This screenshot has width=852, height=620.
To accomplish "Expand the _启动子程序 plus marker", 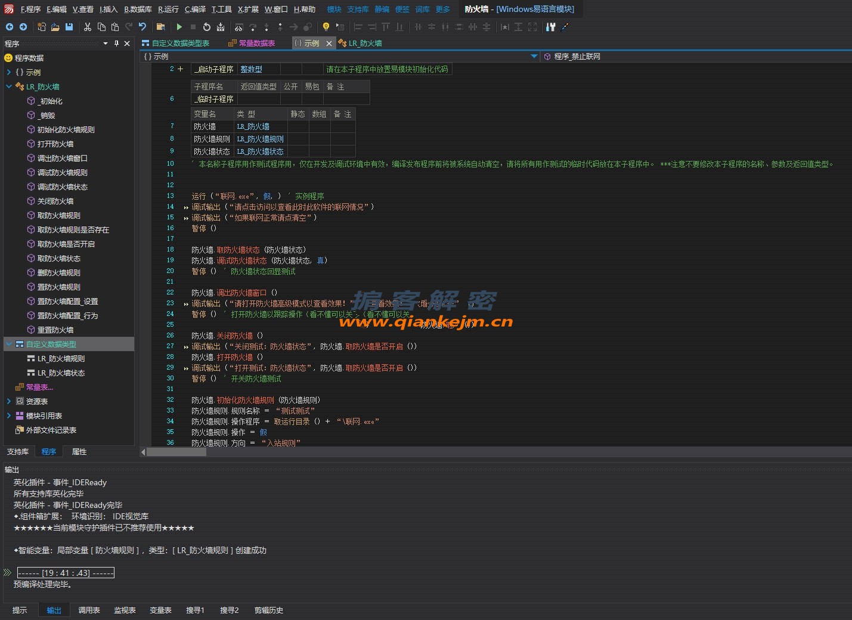I will pyautogui.click(x=180, y=69).
